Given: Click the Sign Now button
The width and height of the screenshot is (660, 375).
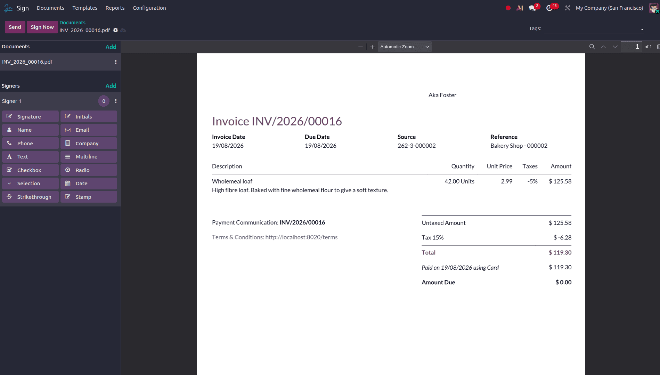Looking at the screenshot, I should 42,27.
